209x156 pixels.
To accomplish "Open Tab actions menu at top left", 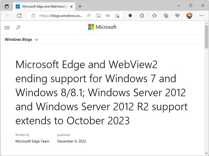I will (7, 6).
